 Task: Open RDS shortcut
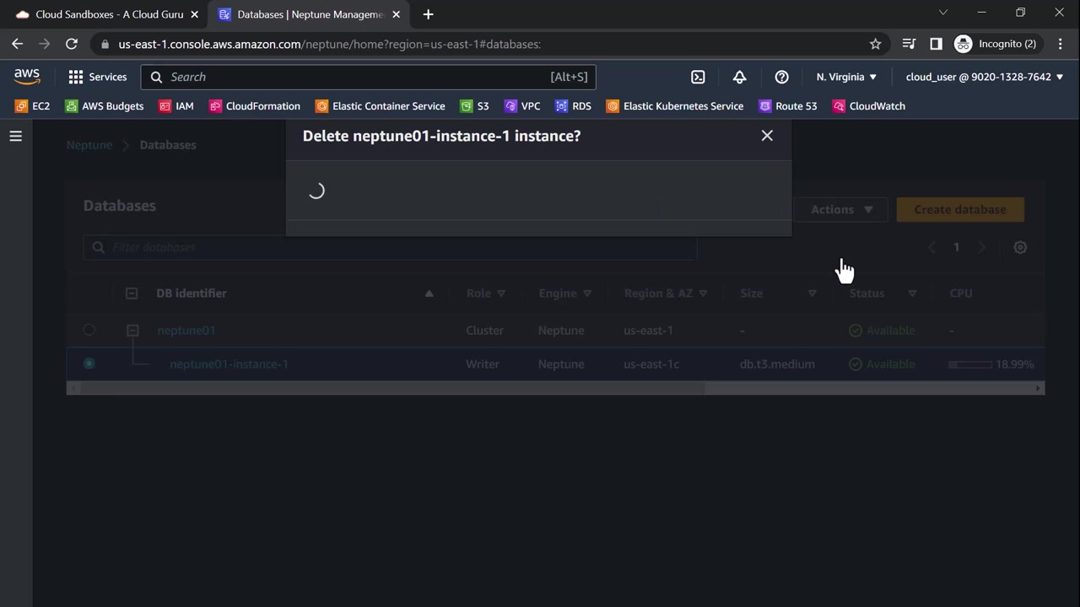click(574, 106)
